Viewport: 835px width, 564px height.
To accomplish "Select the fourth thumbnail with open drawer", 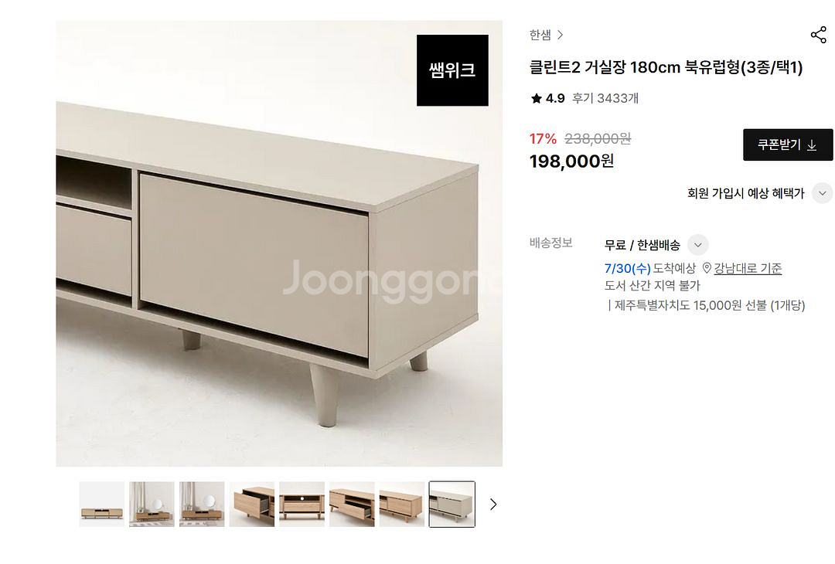I will pyautogui.click(x=252, y=504).
